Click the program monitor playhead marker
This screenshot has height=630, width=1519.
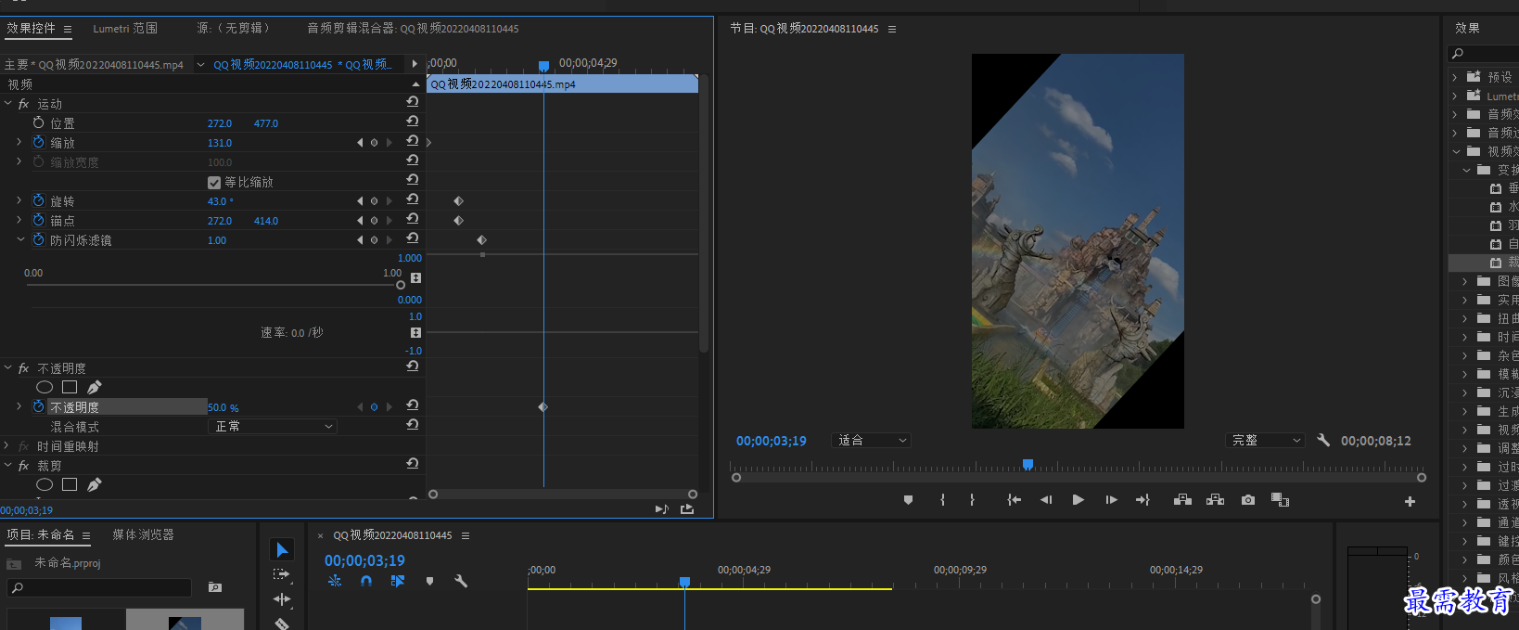[x=1028, y=464]
